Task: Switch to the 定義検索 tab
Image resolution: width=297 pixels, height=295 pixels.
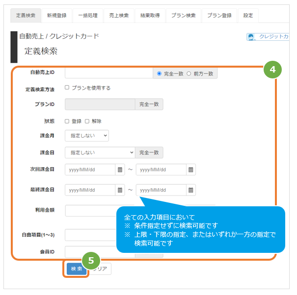Action: tap(26, 16)
